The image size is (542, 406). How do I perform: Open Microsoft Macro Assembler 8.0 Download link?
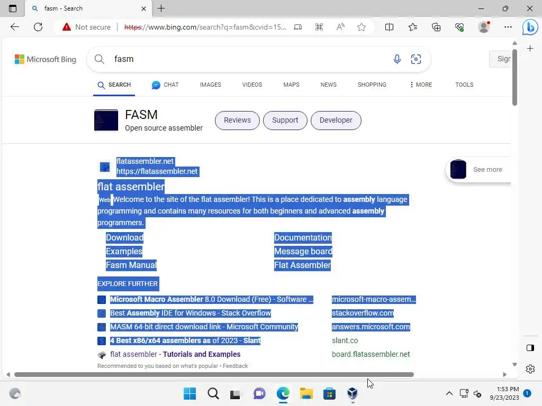(x=211, y=299)
